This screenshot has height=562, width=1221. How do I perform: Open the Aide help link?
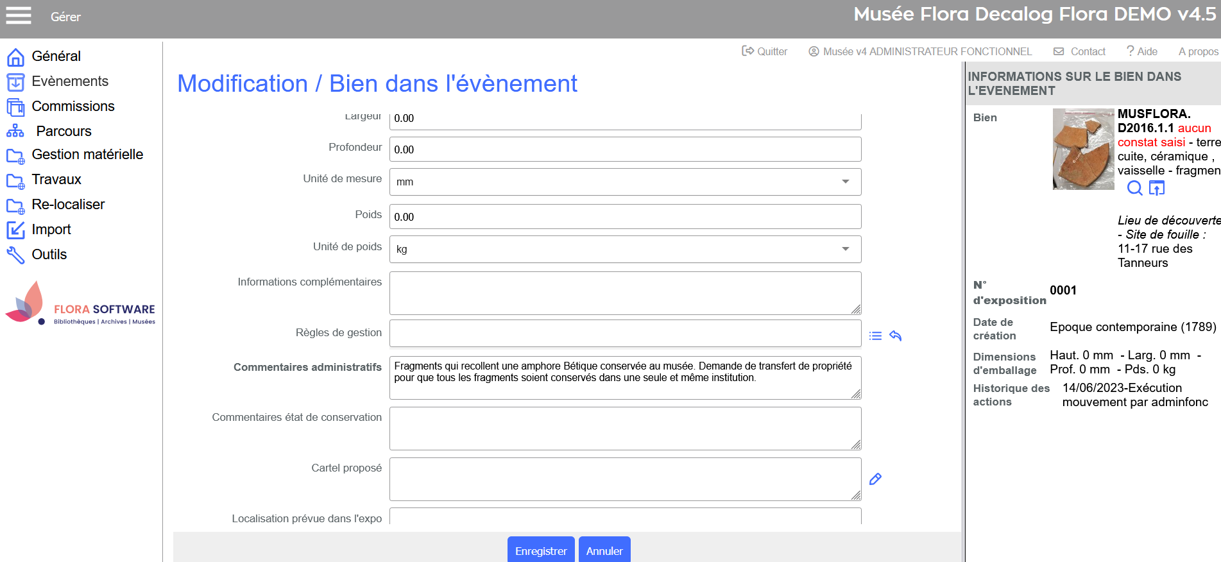[1142, 51]
